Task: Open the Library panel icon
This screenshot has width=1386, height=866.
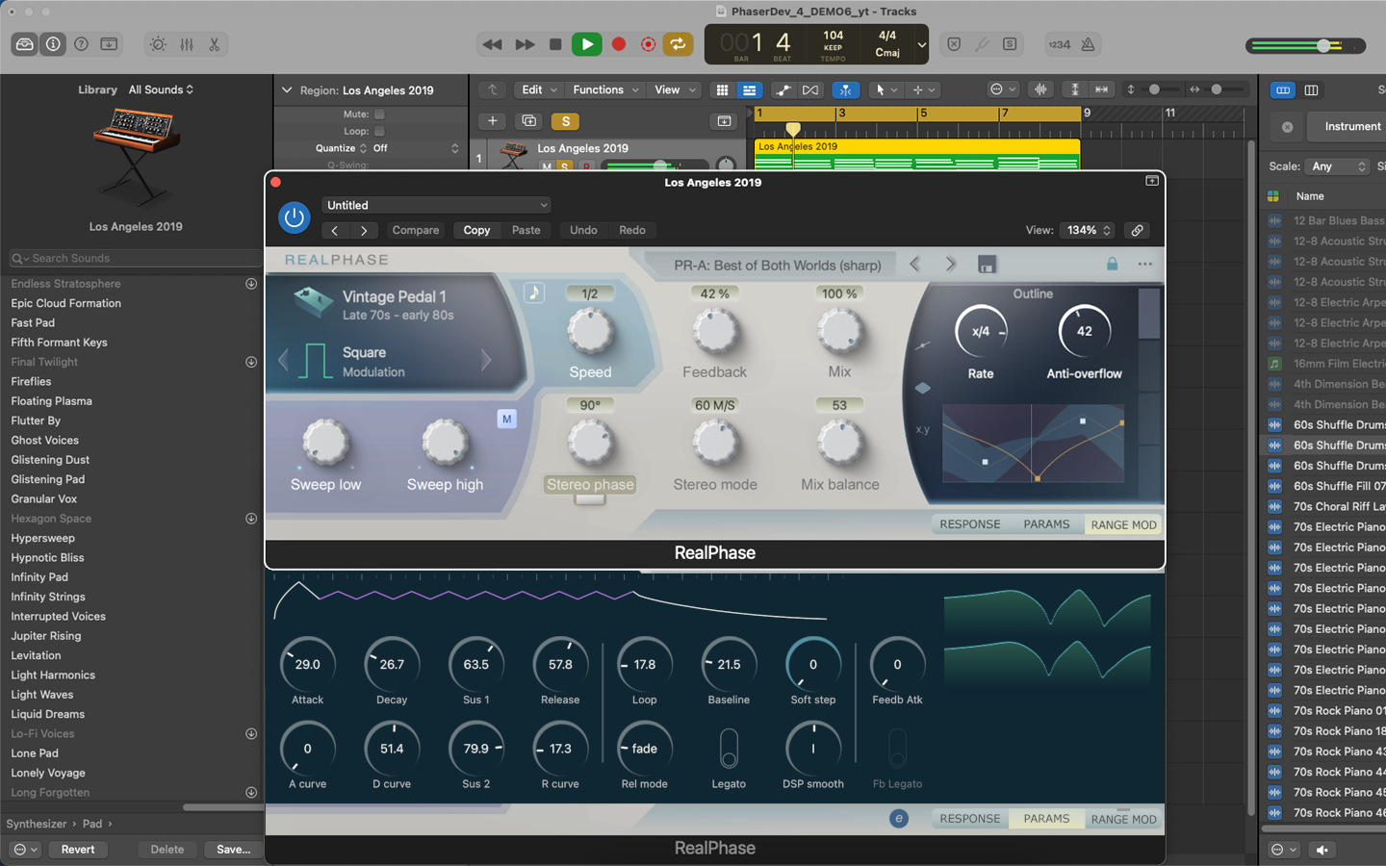Action: (25, 44)
